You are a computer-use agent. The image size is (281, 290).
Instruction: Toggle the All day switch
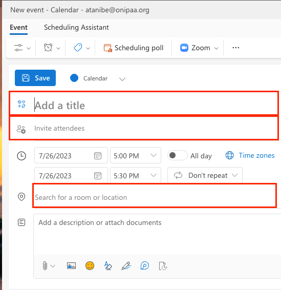pos(178,155)
